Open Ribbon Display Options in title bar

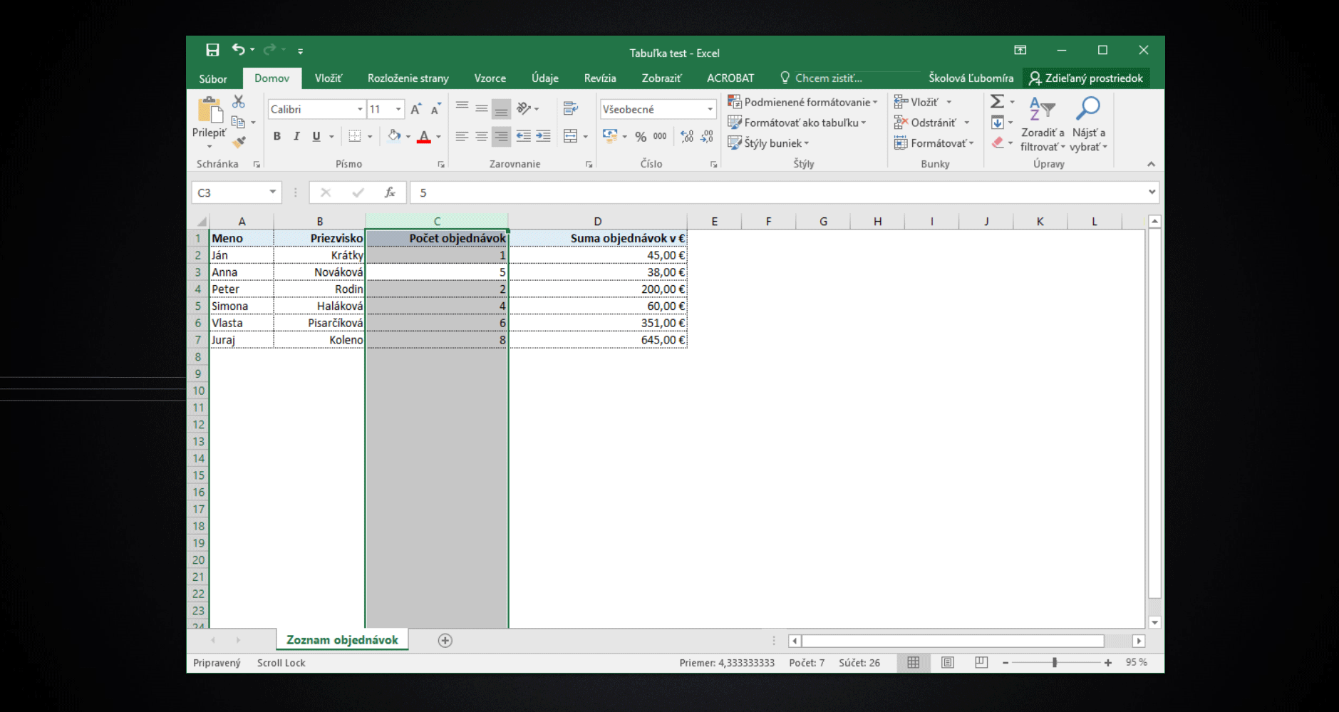pos(1020,50)
